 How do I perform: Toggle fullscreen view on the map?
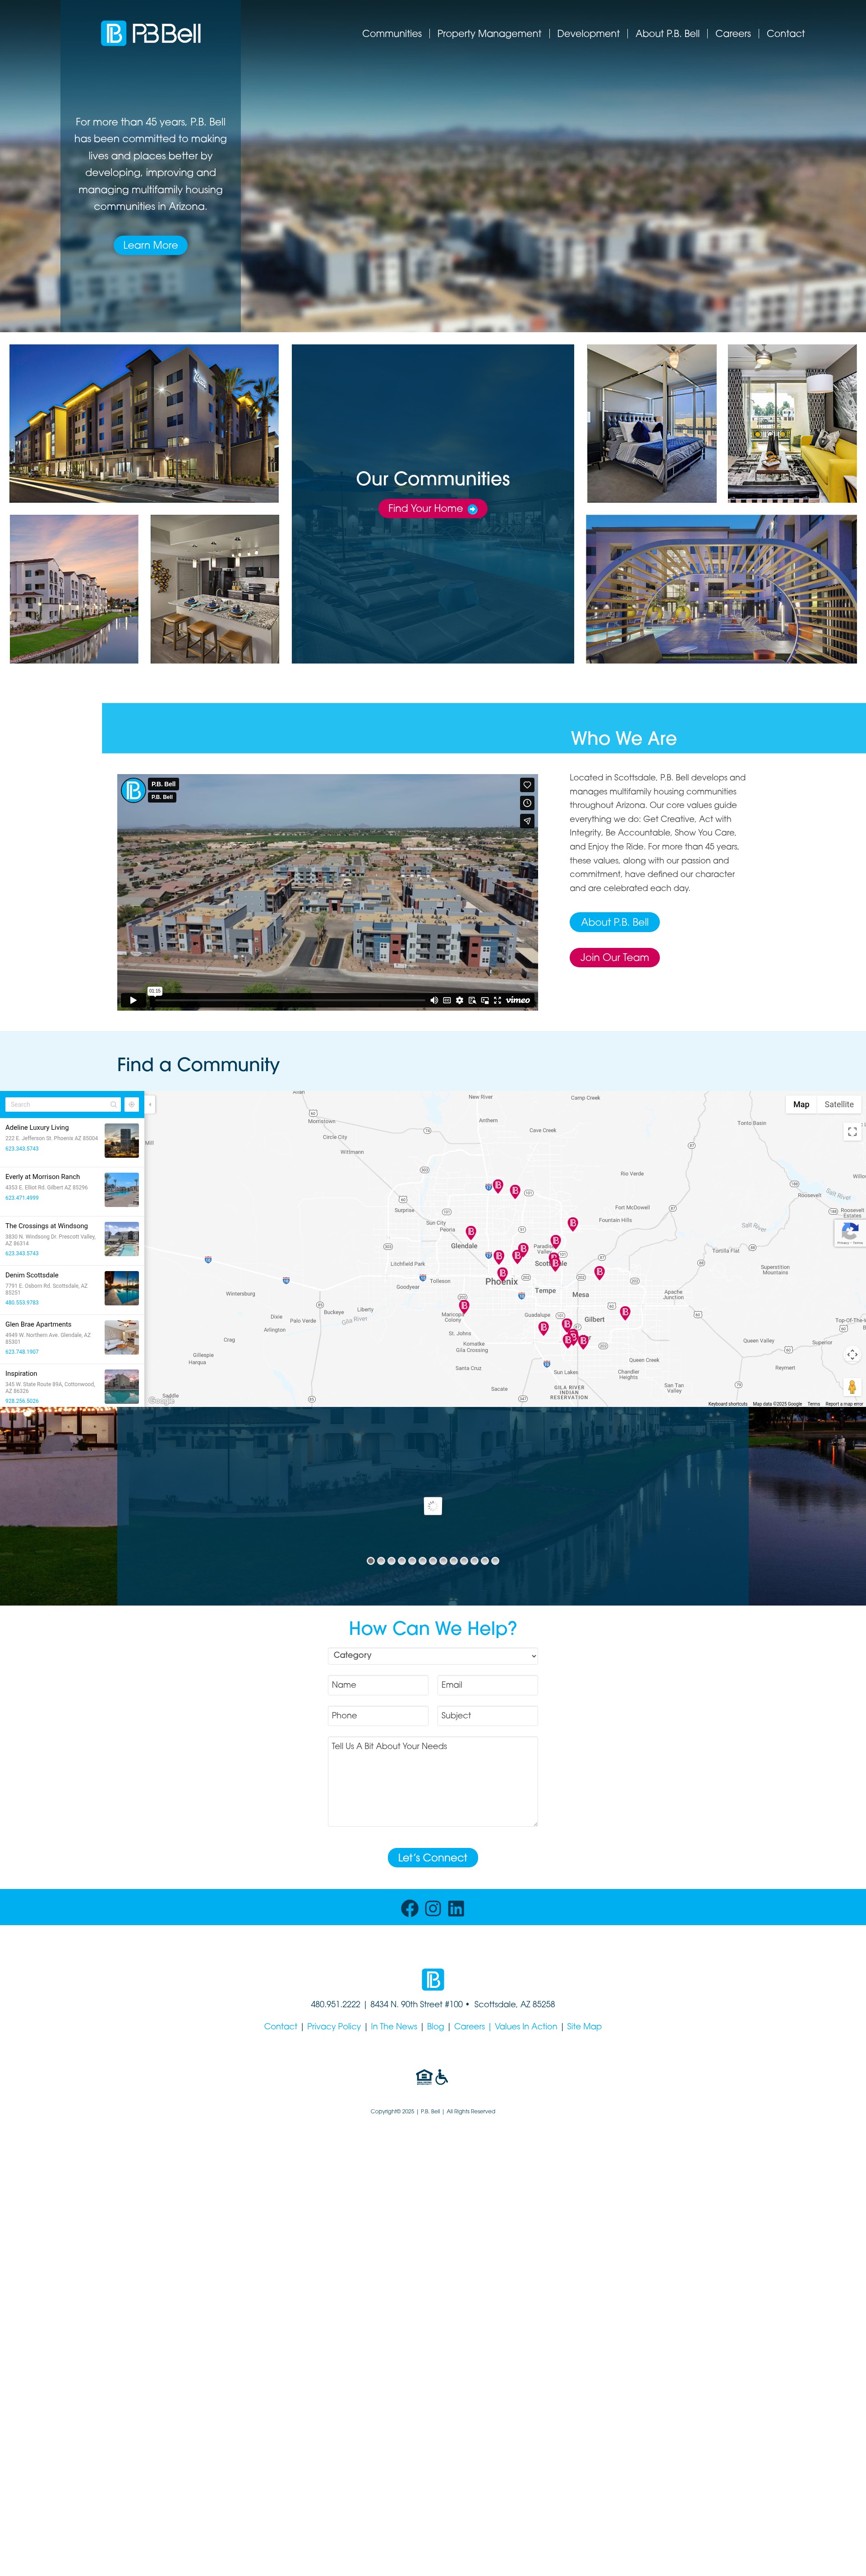[852, 1132]
